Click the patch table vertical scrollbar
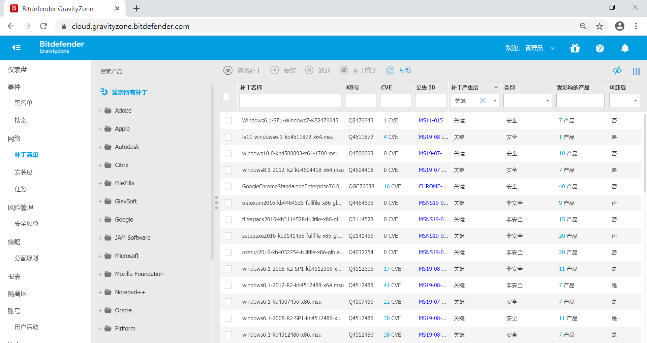This screenshot has height=343, width=647. [x=645, y=153]
